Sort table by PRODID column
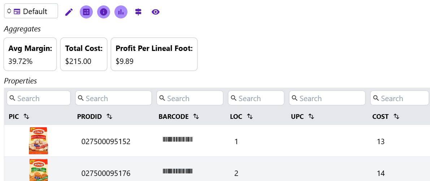 (109, 116)
